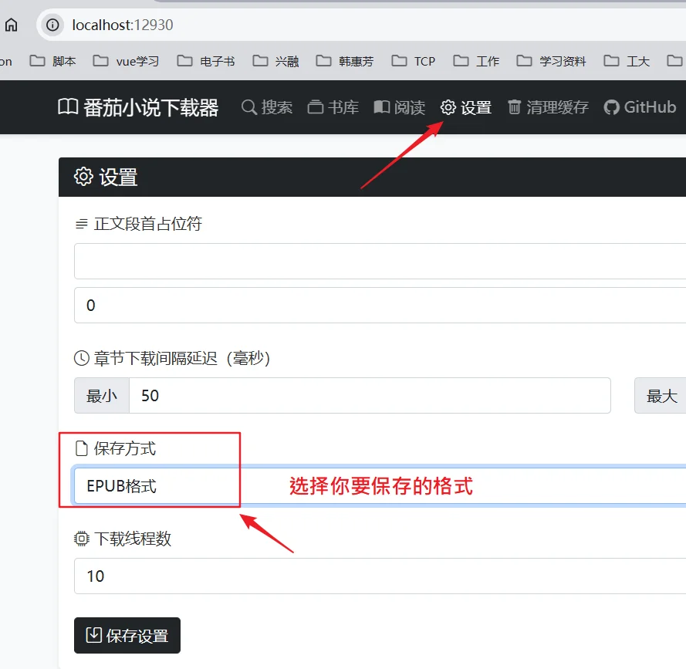The height and width of the screenshot is (669, 686).
Task: Open the 电子书 bookmark folder
Action: click(206, 61)
